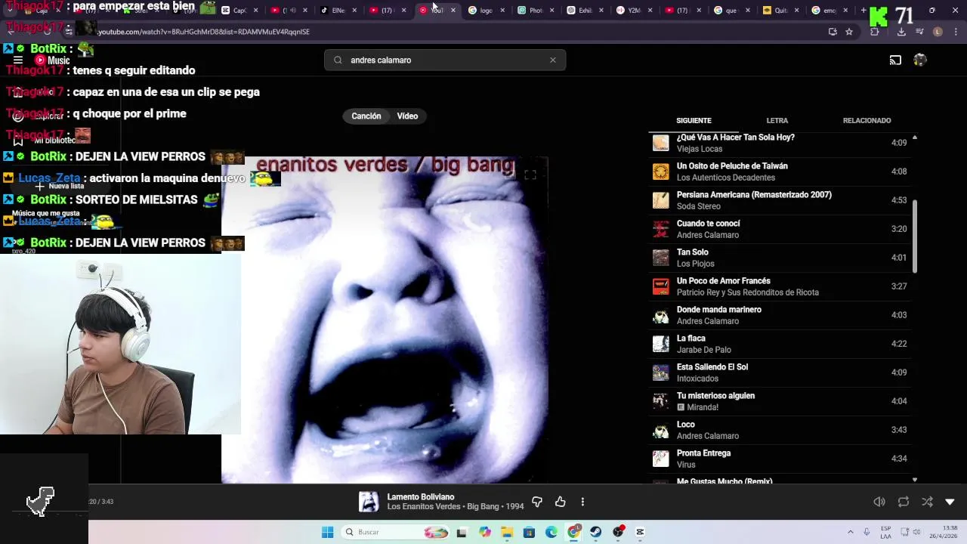This screenshot has width=967, height=544.
Task: Play Tan Solo by Los Piojos
Action: pyautogui.click(x=779, y=258)
